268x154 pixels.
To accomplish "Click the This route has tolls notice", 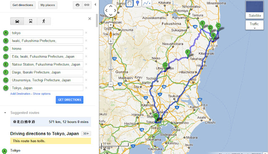I will pos(51,141).
